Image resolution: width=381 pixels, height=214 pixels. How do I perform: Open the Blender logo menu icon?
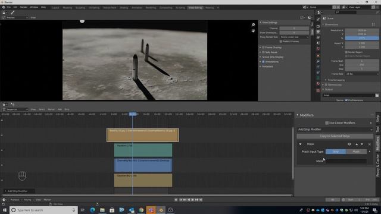point(4,8)
